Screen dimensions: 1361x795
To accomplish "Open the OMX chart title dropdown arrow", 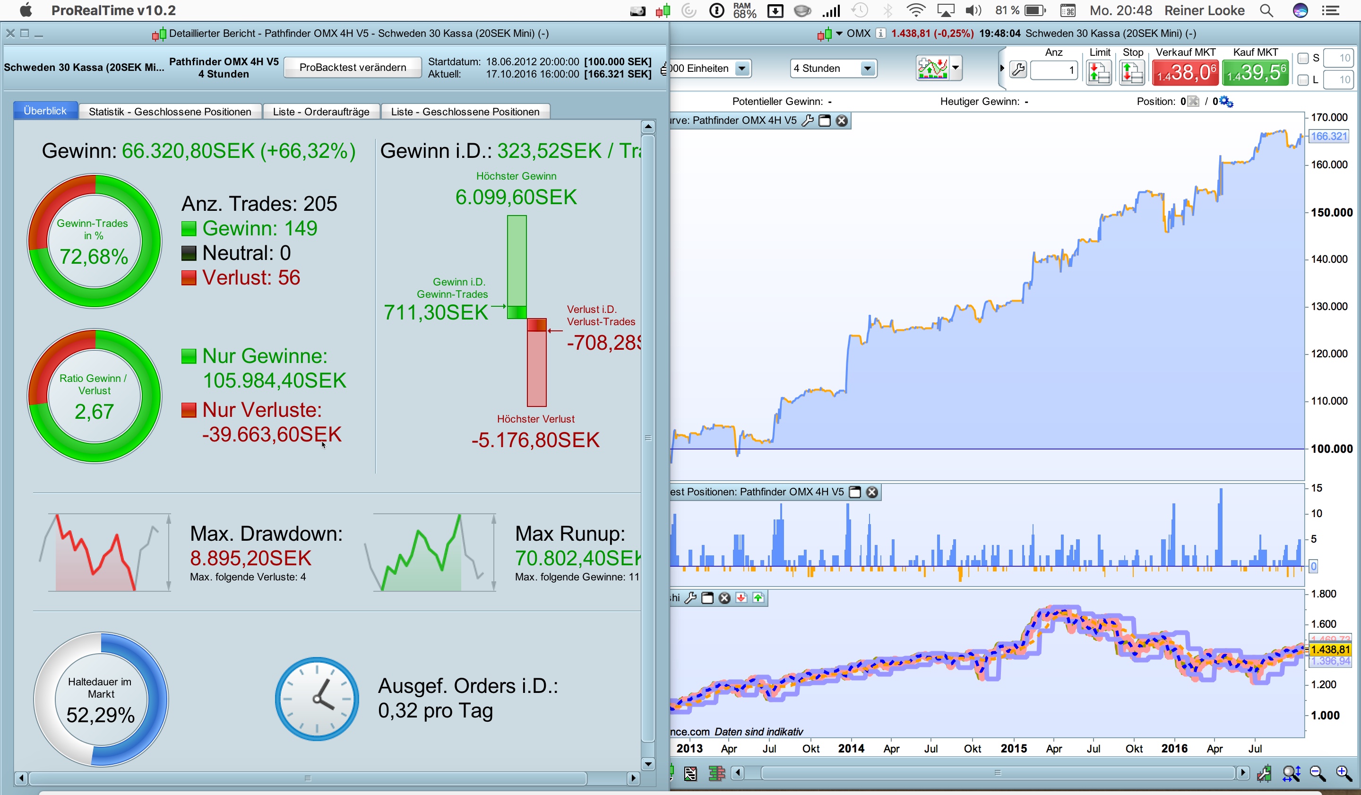I will (x=839, y=34).
